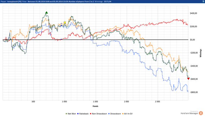Click the Winnings axis title
Image resolution: width=205 pixels, height=116 pixels.
click(201, 53)
